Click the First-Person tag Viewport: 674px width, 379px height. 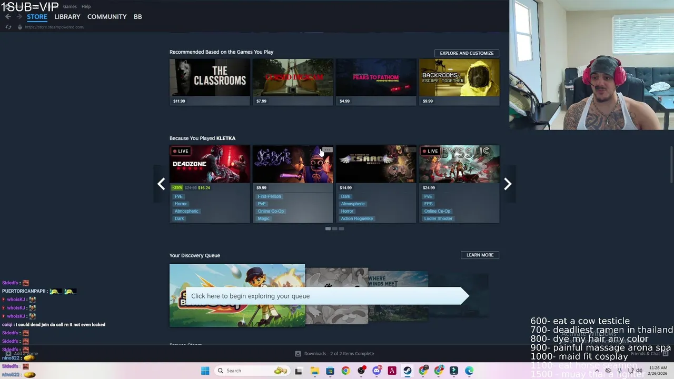coord(269,196)
